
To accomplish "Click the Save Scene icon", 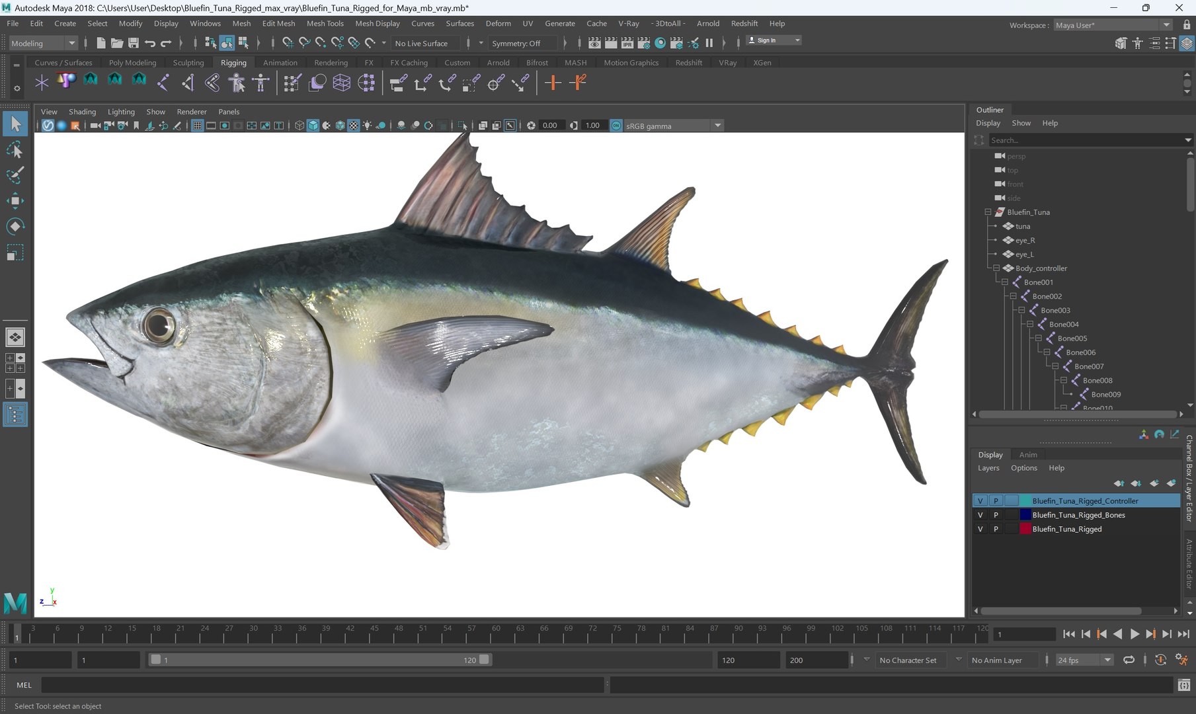I will [x=134, y=43].
